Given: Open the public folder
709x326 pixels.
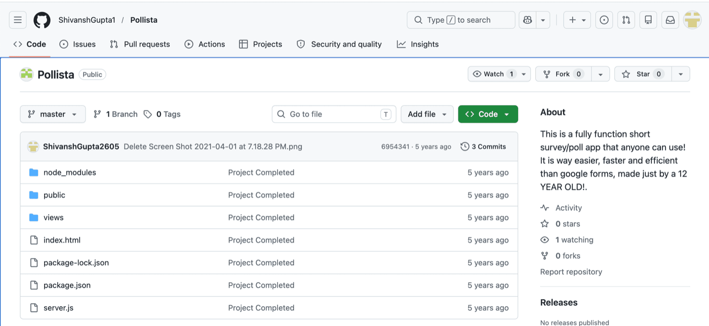Looking at the screenshot, I should click(x=54, y=195).
